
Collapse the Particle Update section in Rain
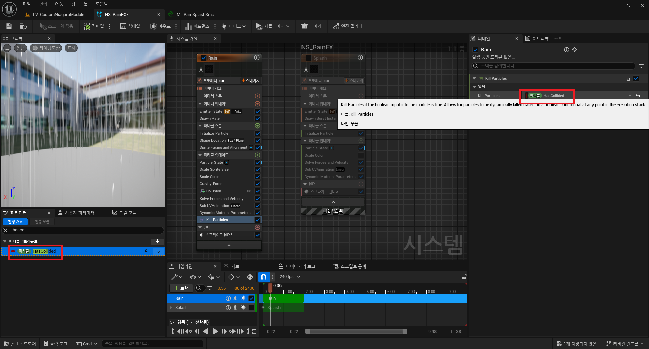pos(200,155)
